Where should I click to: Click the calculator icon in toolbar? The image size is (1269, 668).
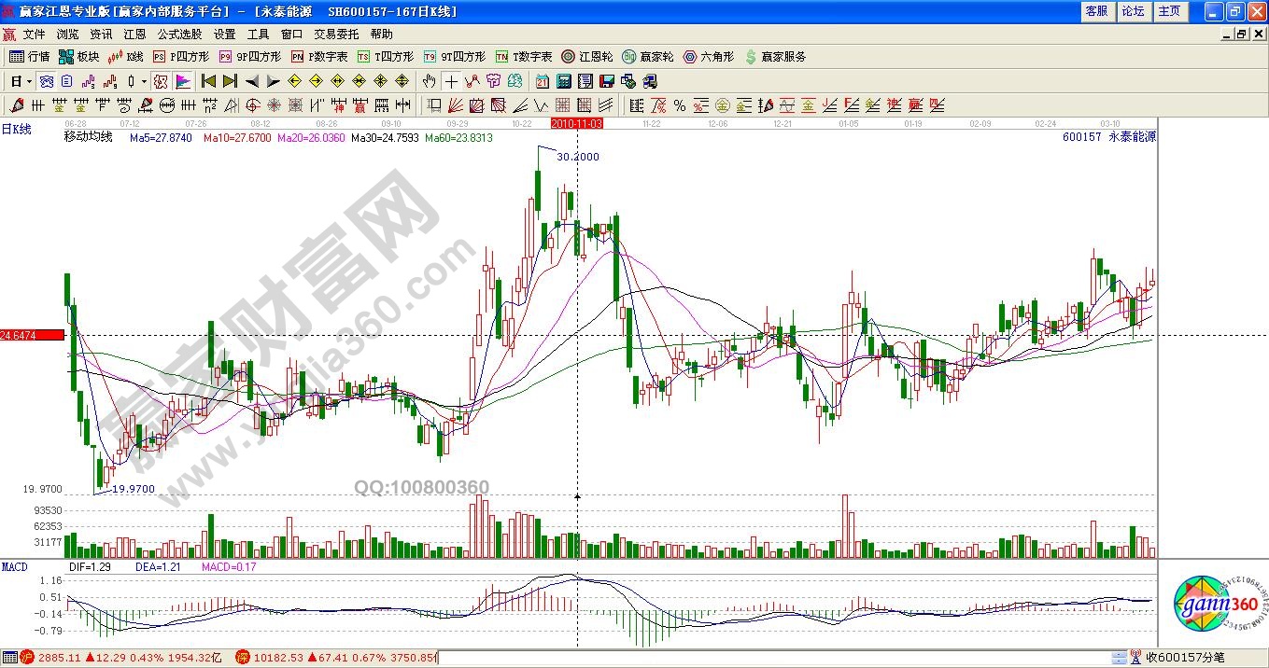[564, 81]
